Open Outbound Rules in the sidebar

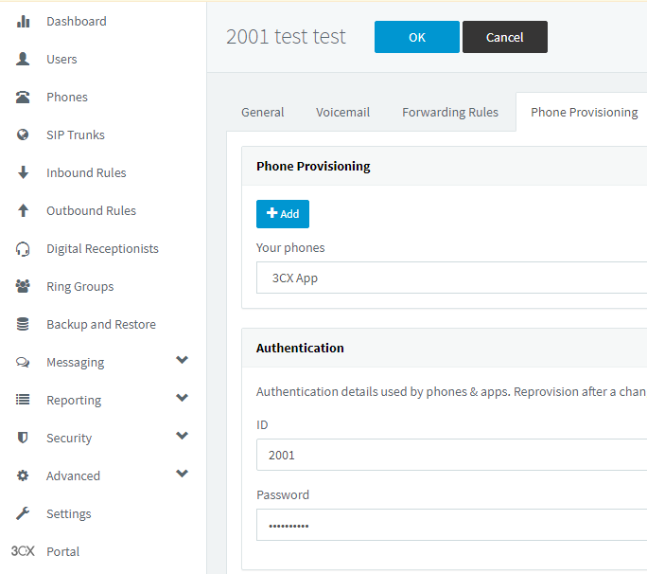pyautogui.click(x=91, y=211)
